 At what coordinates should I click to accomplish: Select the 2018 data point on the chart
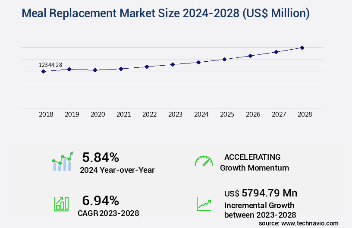pyautogui.click(x=44, y=71)
